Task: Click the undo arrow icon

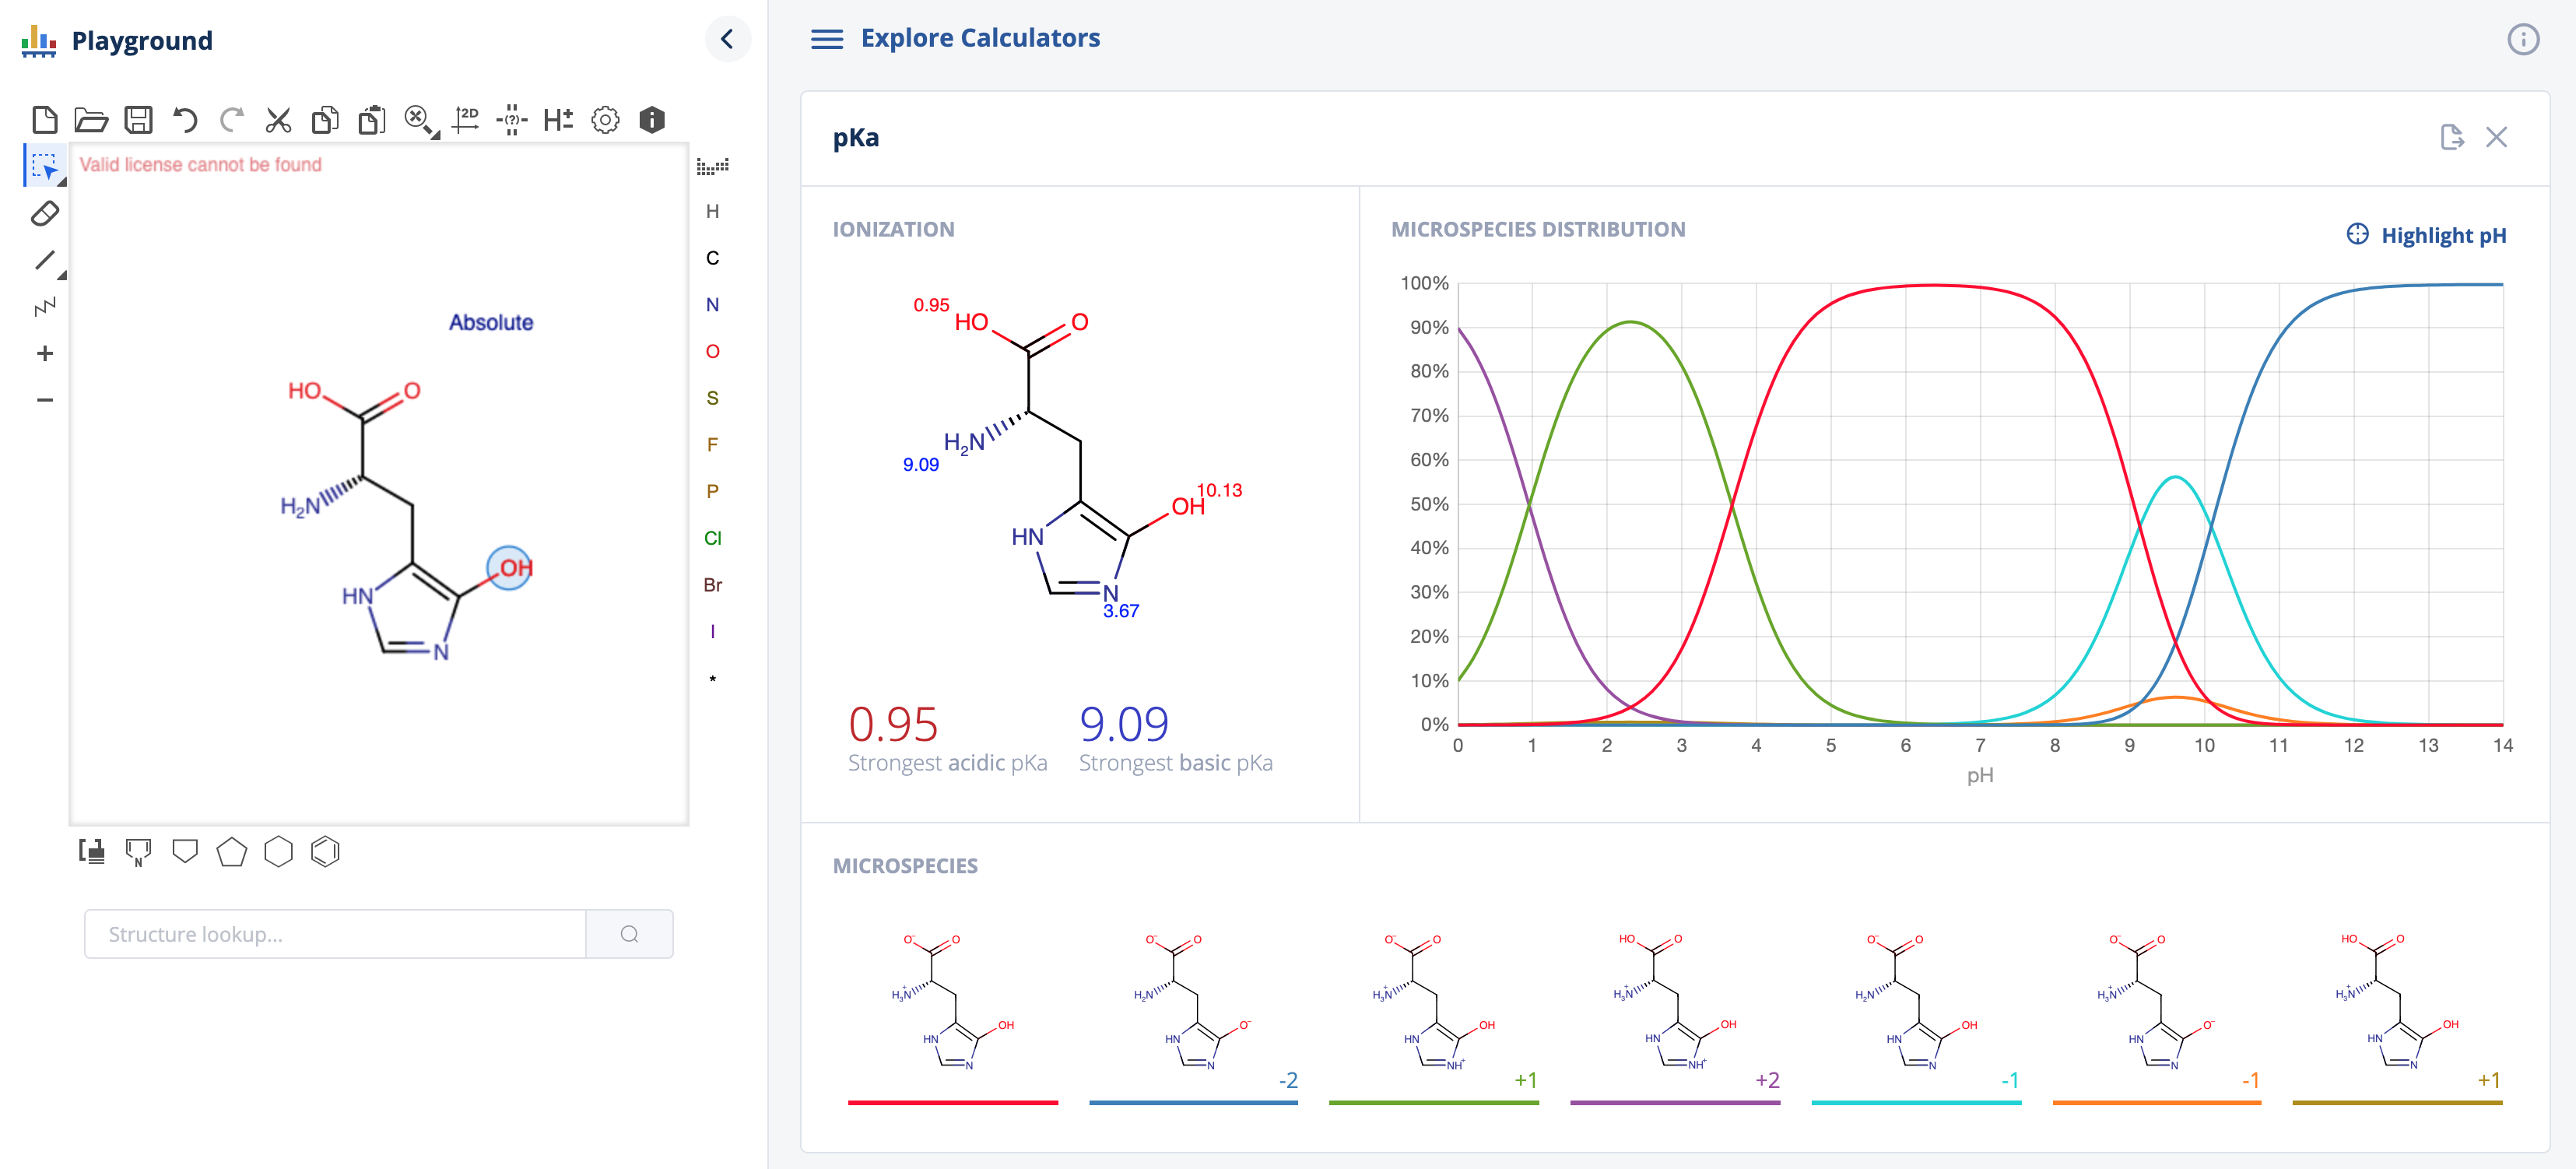Action: [x=185, y=121]
